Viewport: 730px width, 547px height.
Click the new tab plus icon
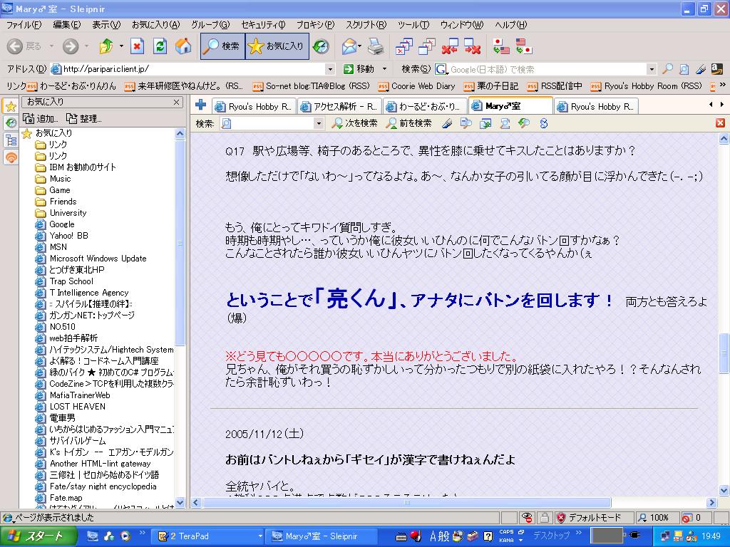coord(200,105)
